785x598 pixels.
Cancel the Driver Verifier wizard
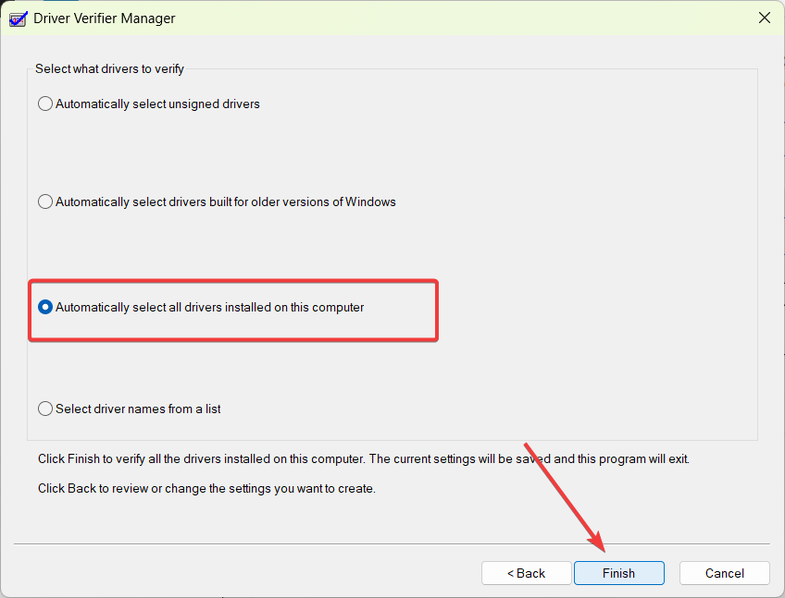click(725, 573)
